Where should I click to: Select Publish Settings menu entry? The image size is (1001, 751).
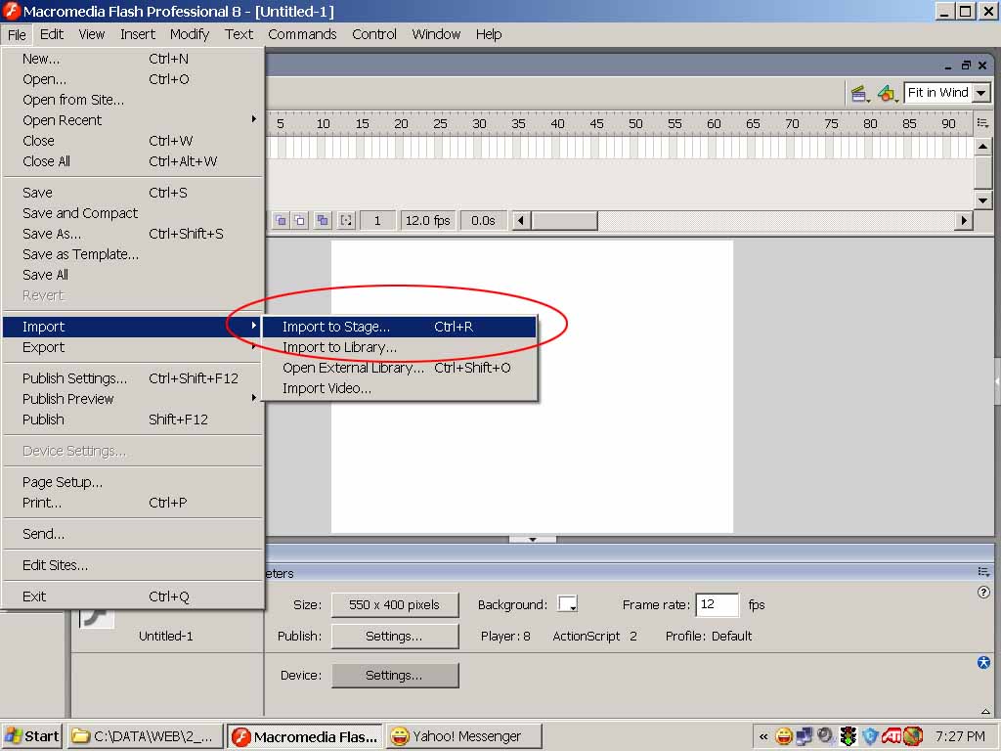tap(132, 378)
